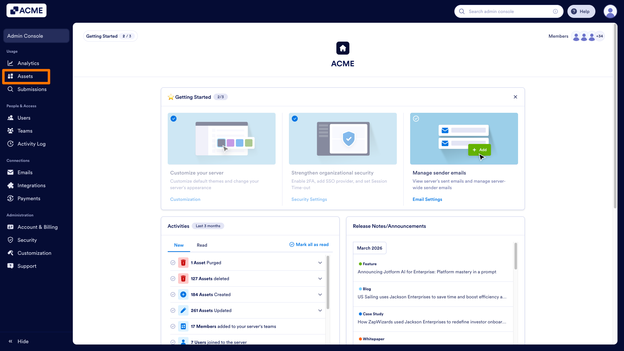Open the March 2026 release notes tab
This screenshot has height=351, width=624.
click(370, 248)
